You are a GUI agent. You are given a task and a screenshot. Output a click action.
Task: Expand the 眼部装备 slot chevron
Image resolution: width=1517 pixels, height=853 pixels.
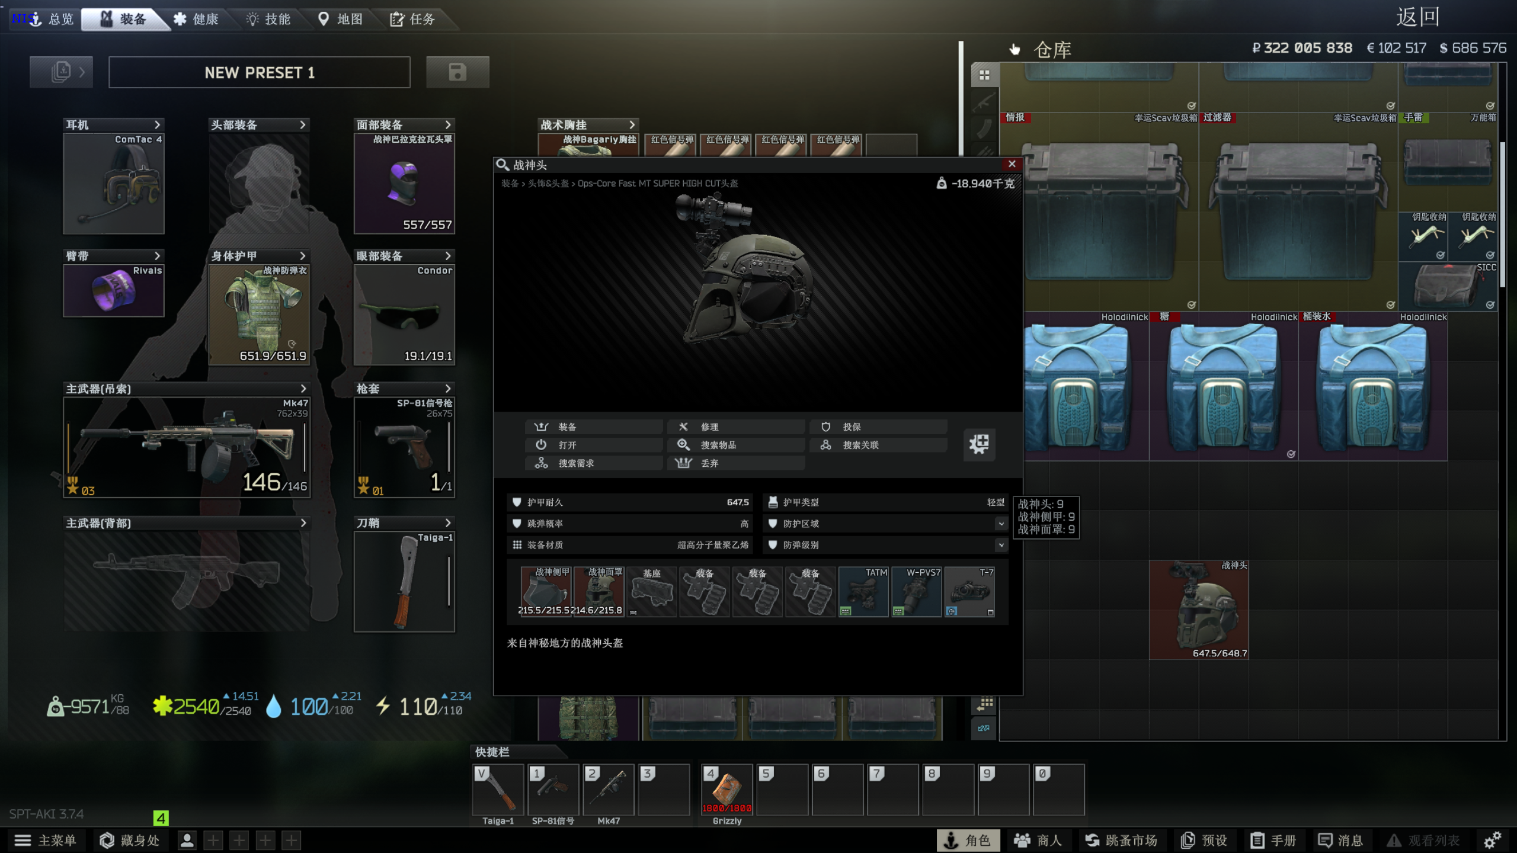448,256
